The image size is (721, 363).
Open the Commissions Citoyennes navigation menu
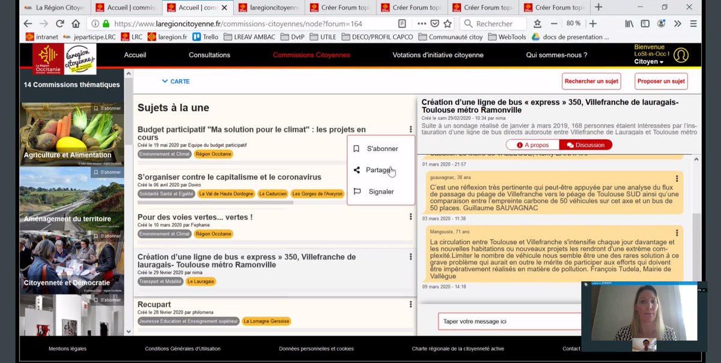[311, 55]
